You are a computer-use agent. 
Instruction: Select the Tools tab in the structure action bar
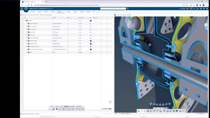[x=61, y=107]
